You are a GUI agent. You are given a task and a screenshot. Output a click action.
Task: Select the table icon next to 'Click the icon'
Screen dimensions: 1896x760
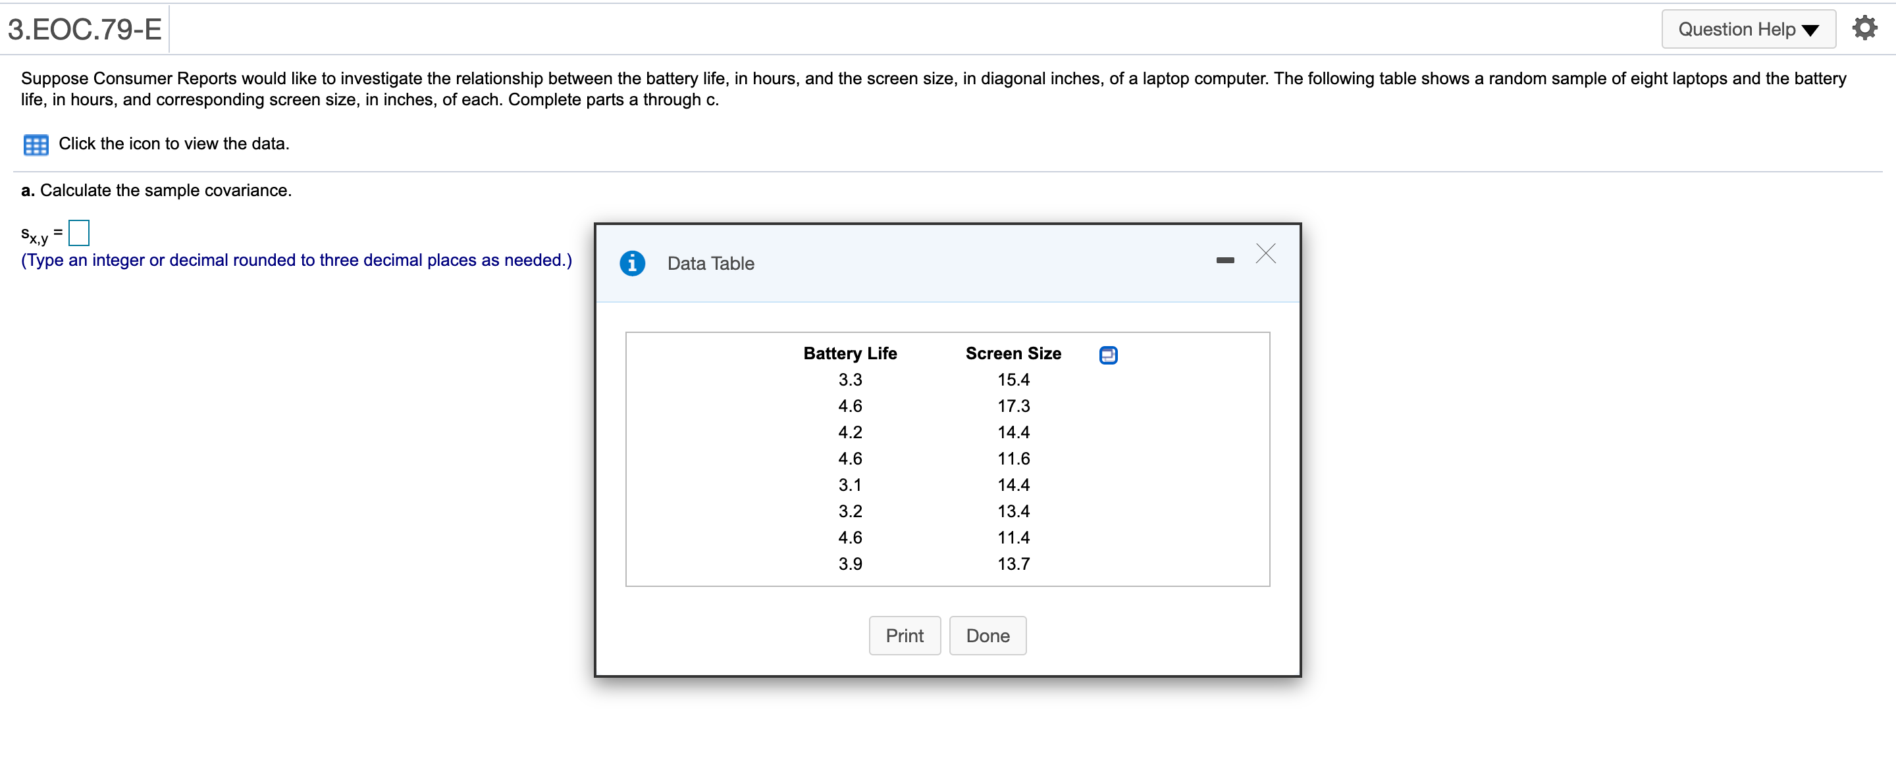coord(36,144)
